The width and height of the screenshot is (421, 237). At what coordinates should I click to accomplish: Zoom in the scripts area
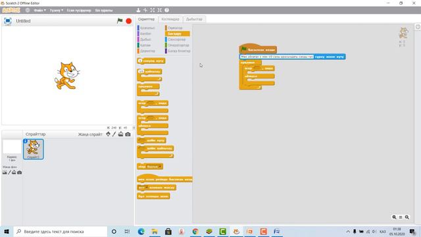coord(407,217)
